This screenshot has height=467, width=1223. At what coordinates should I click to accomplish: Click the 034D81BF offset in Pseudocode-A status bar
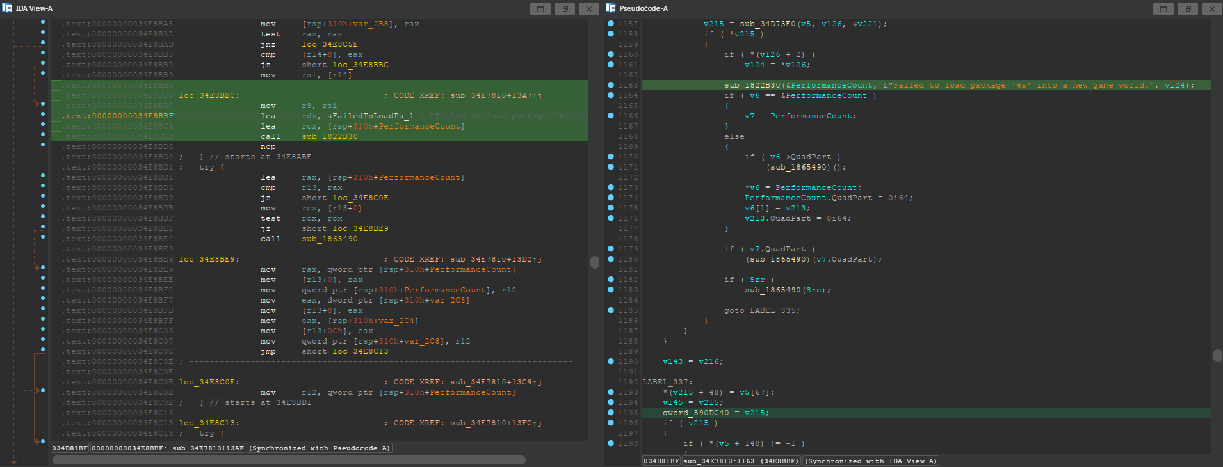(661, 461)
